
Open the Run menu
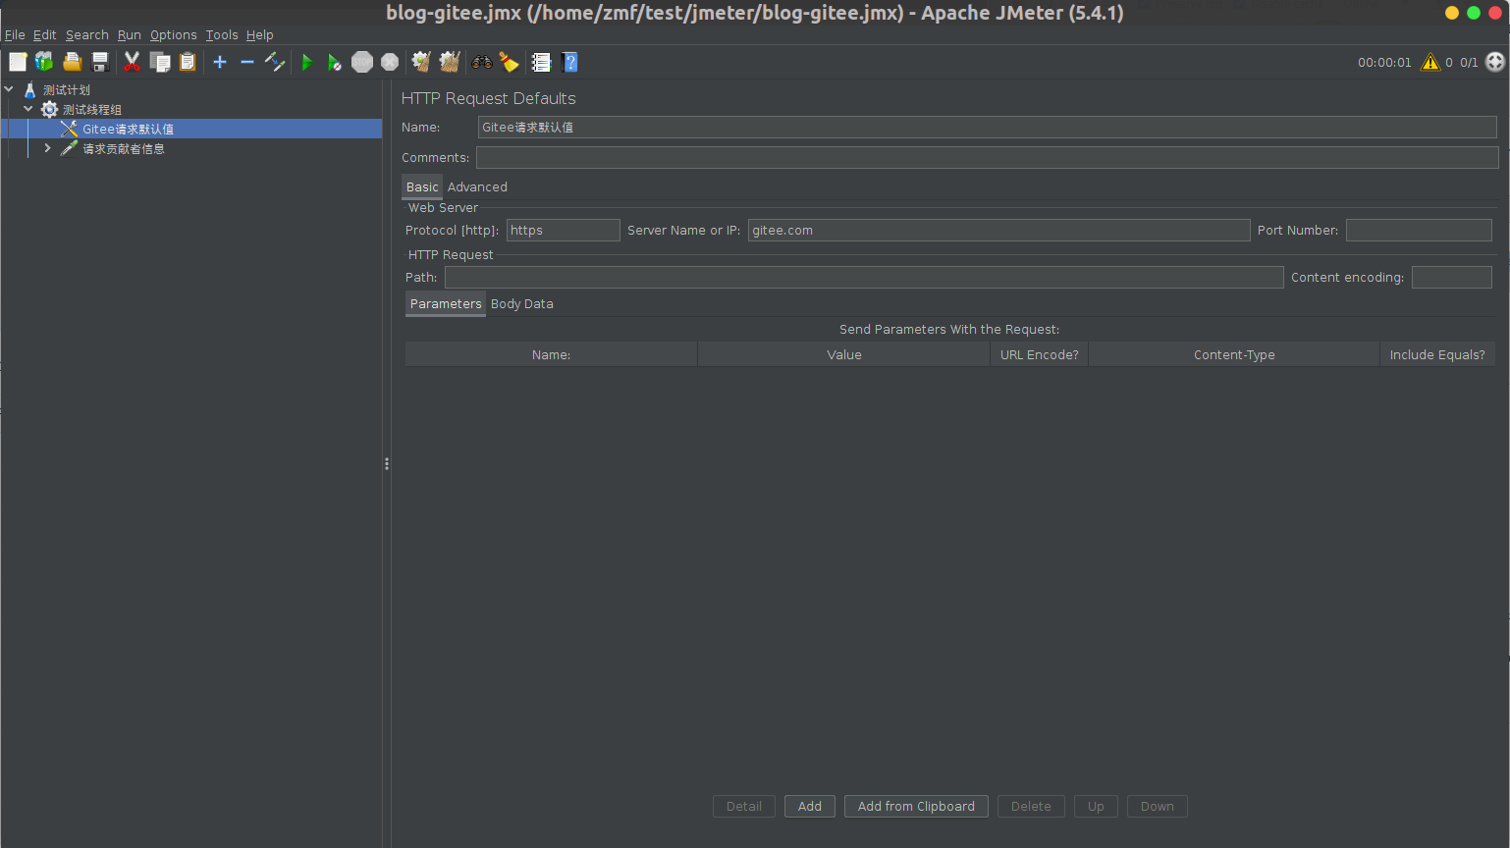pos(130,34)
